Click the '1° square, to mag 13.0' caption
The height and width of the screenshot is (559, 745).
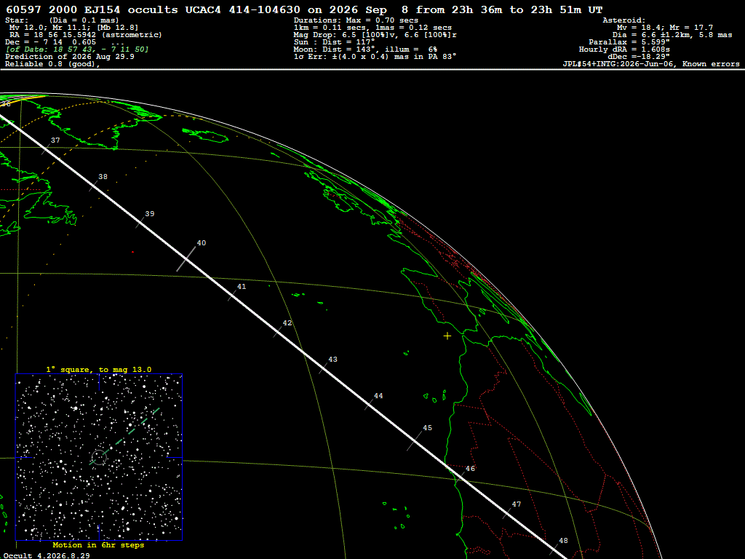pos(99,369)
